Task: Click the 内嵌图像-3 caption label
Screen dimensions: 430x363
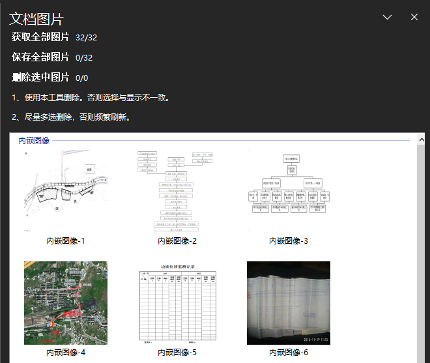Action: (289, 241)
